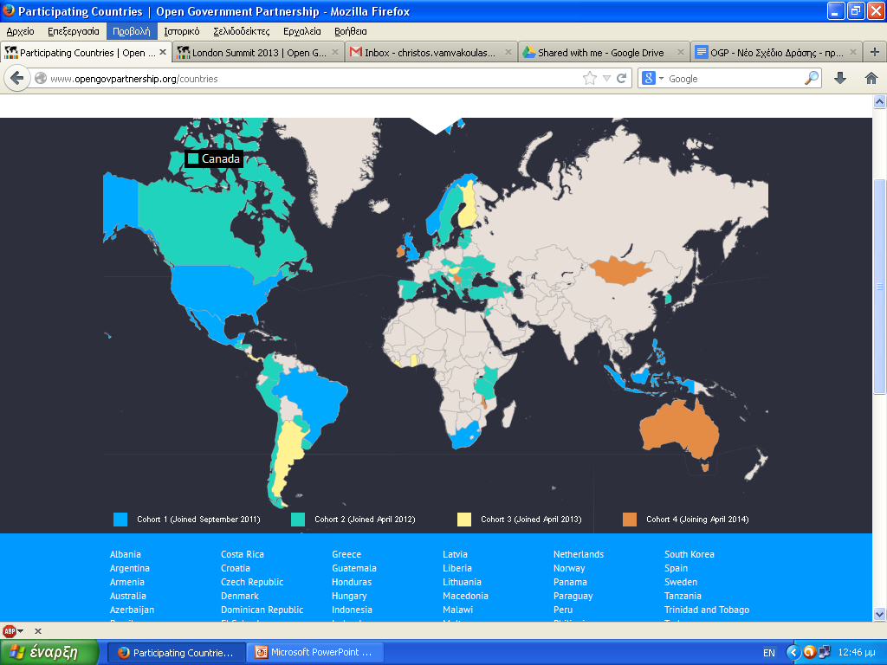Open the Επεξεργασία menu

click(74, 31)
